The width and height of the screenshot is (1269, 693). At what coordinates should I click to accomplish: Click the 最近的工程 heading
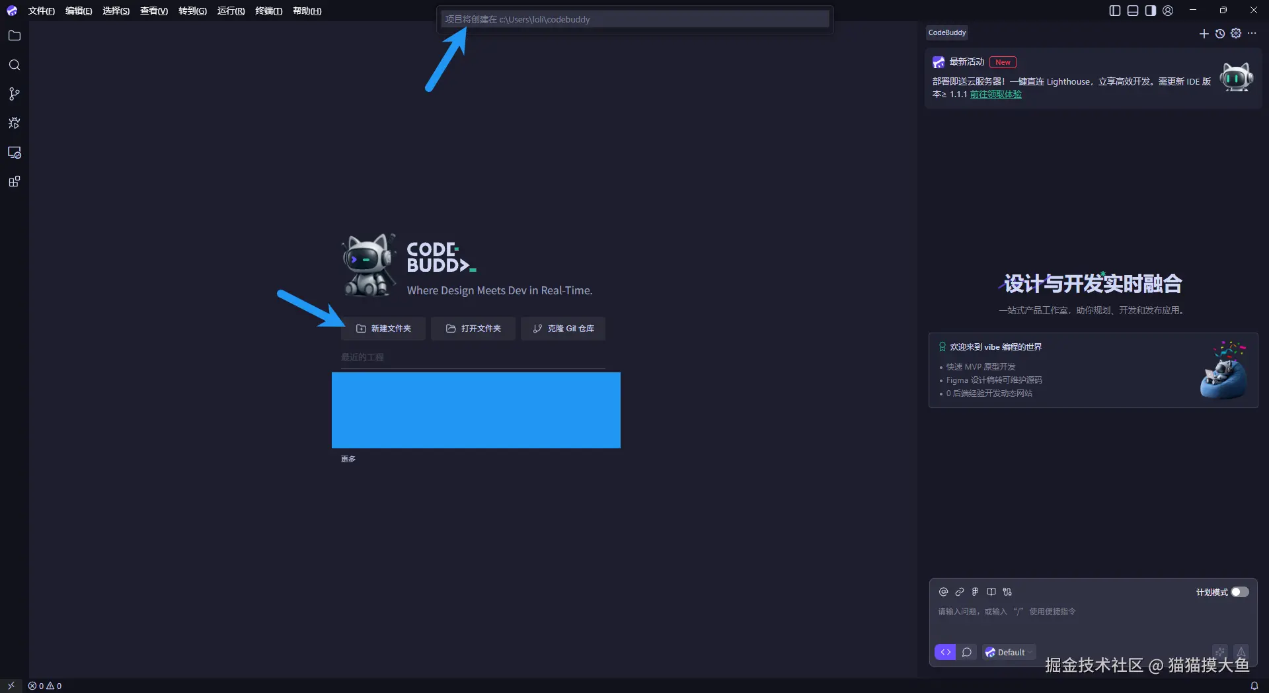pos(362,357)
